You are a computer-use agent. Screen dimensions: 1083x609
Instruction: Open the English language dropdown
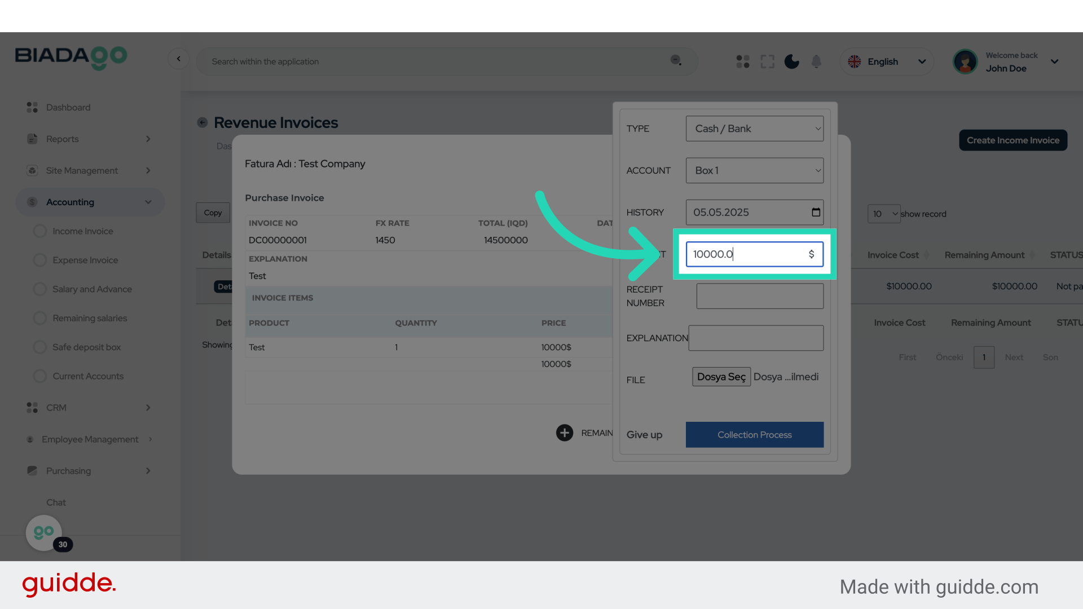click(x=887, y=61)
